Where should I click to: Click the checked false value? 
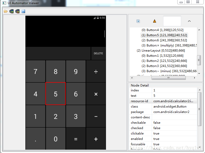tap(174, 128)
